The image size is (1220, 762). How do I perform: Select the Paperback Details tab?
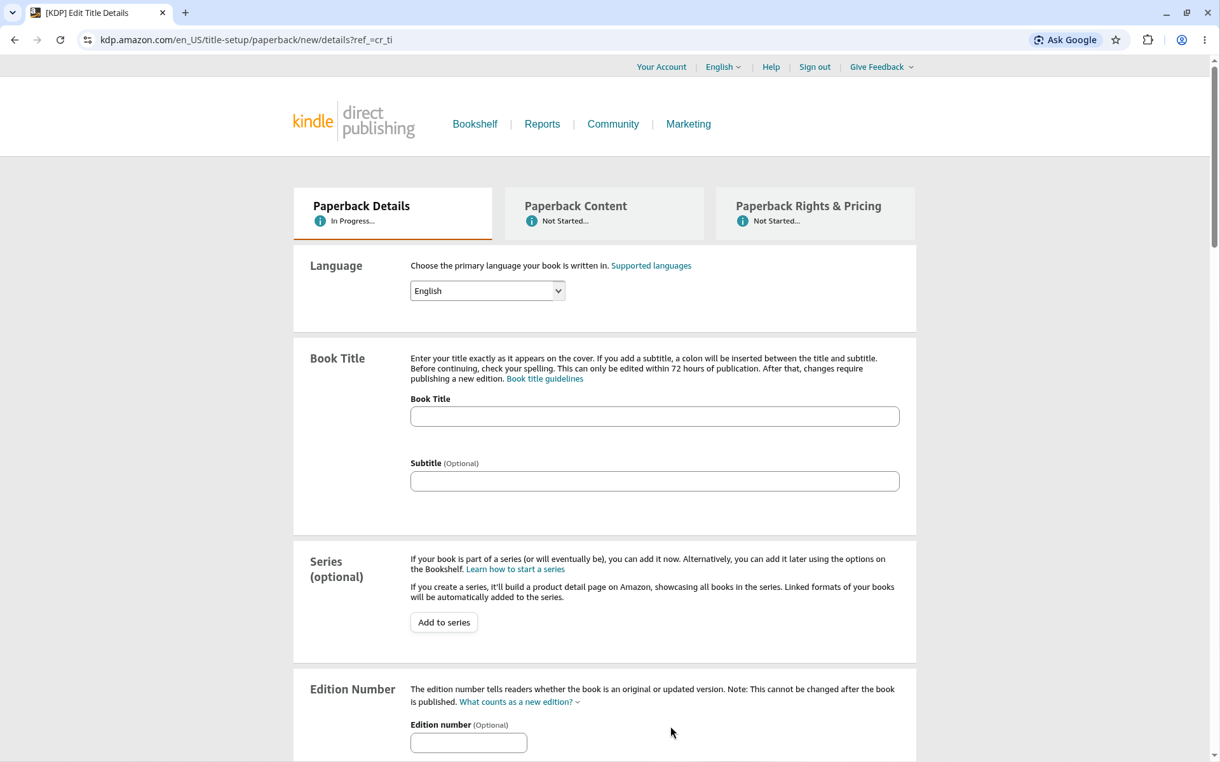[x=393, y=213]
